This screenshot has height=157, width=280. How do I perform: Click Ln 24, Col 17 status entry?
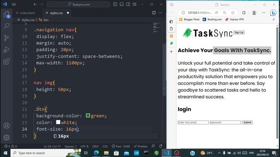coord(52,147)
